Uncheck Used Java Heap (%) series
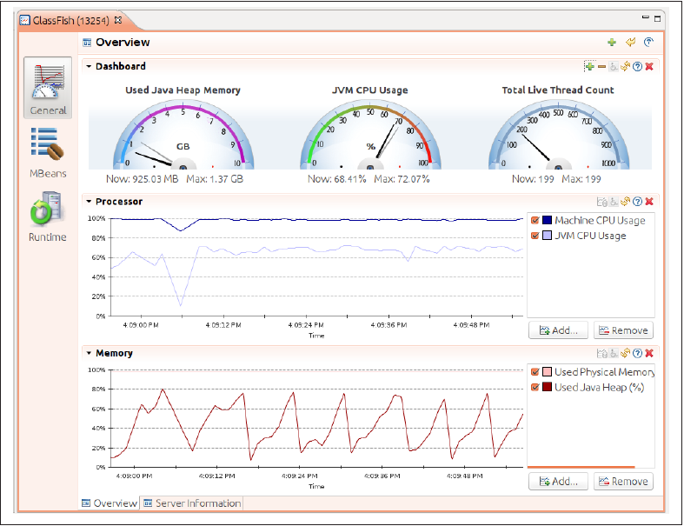684x526 pixels. [535, 387]
